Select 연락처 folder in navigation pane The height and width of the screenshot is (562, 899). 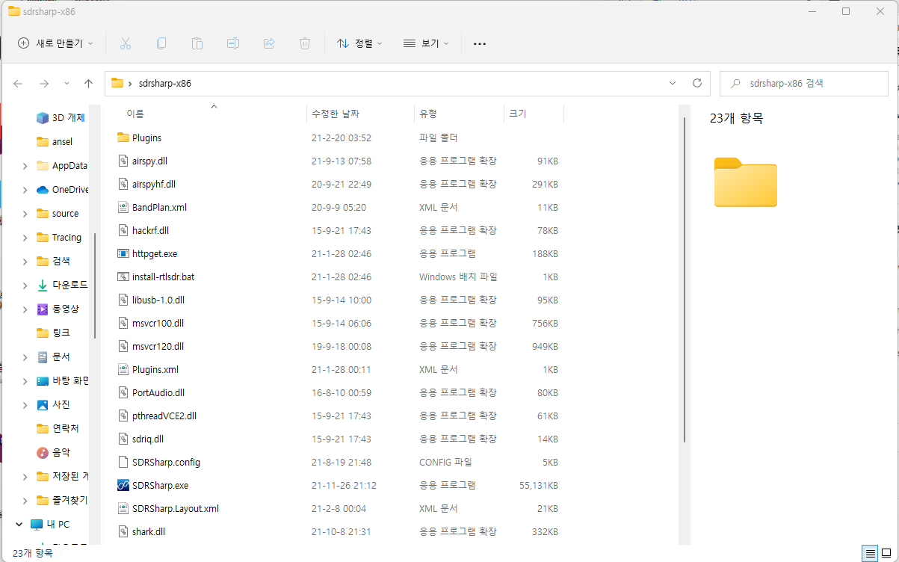[65, 428]
